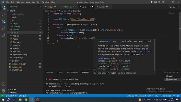Screen dimensions: 181x102
Task: Open the Explorer view in activity bar
Action: [3, 8]
